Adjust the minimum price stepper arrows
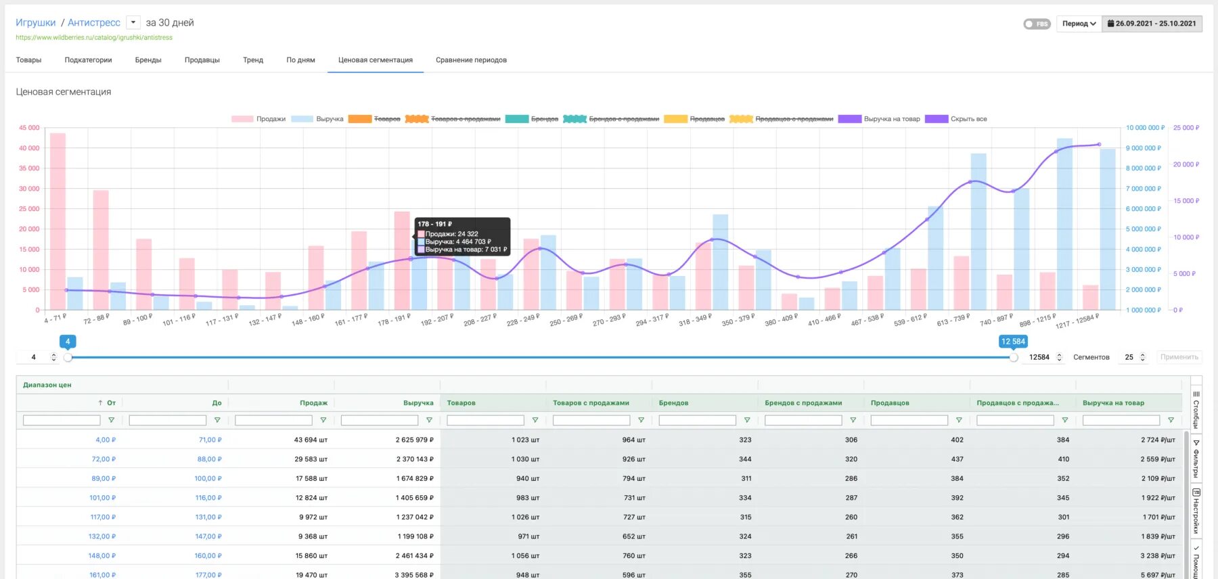This screenshot has height=579, width=1218. point(54,357)
